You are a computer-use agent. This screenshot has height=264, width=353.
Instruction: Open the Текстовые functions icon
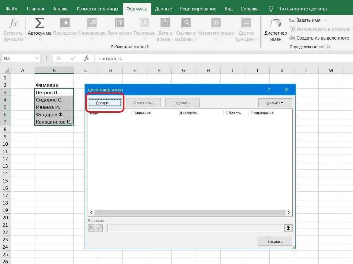144,23
